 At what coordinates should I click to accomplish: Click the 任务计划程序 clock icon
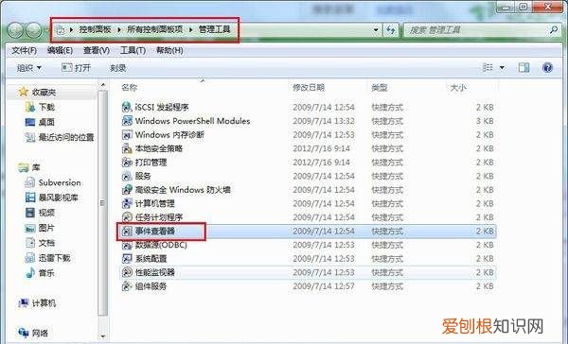coord(127,217)
